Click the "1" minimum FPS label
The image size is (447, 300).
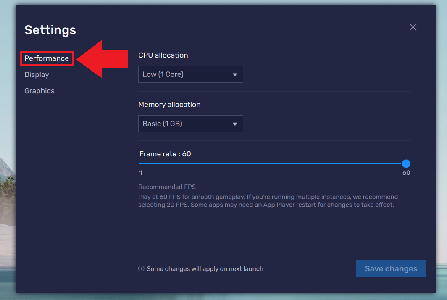point(140,173)
